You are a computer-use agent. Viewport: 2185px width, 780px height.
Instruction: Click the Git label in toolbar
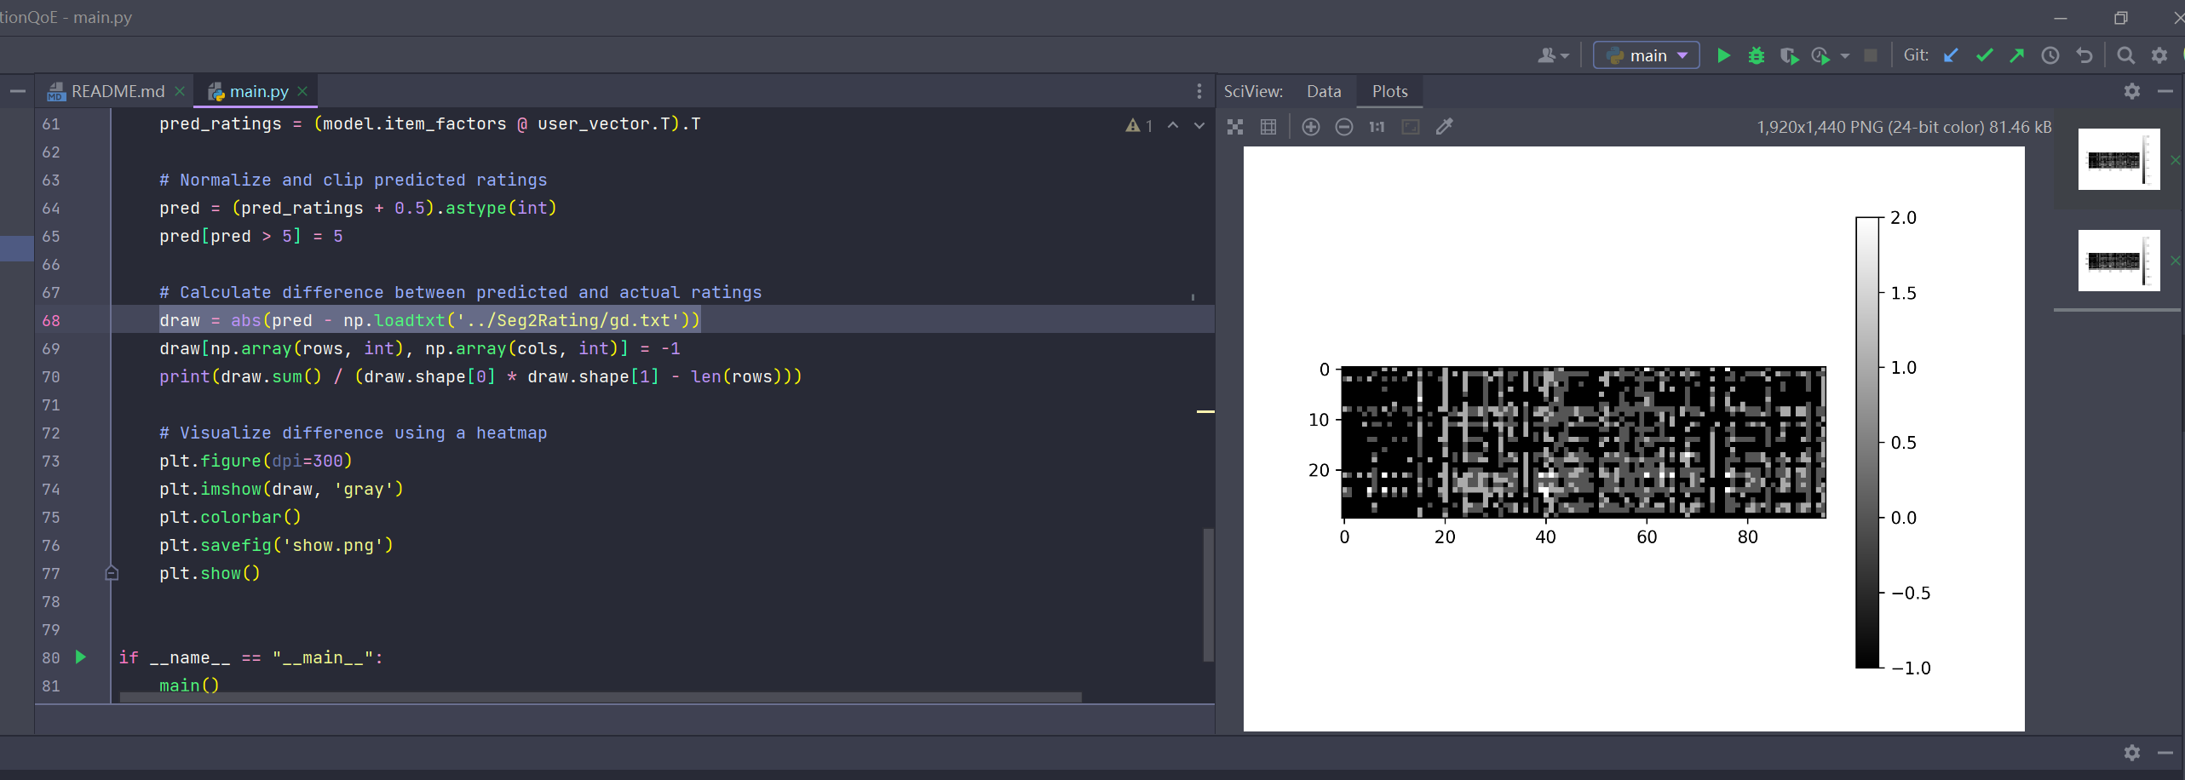[1916, 55]
